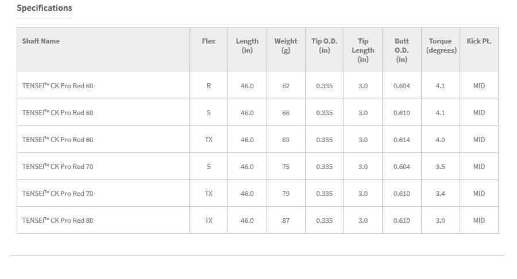Select the 79 weight cell

[286, 194]
